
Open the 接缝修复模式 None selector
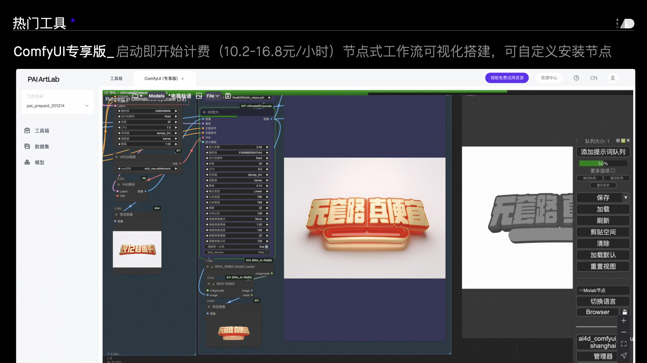[237, 219]
